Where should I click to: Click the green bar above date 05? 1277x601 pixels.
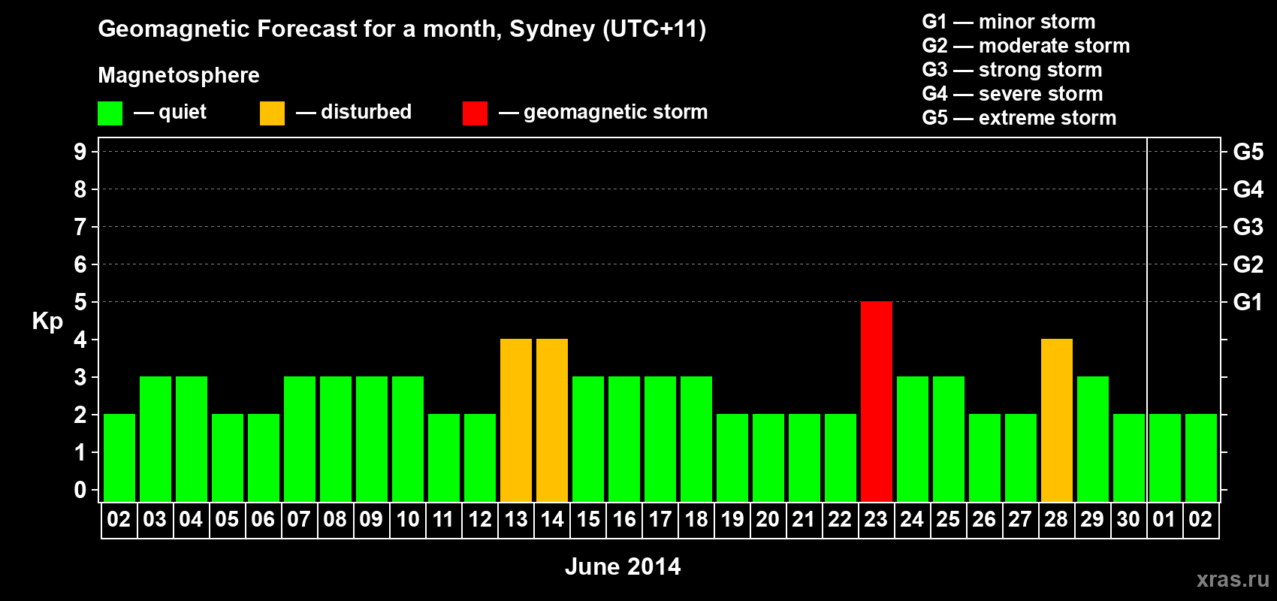coord(228,458)
